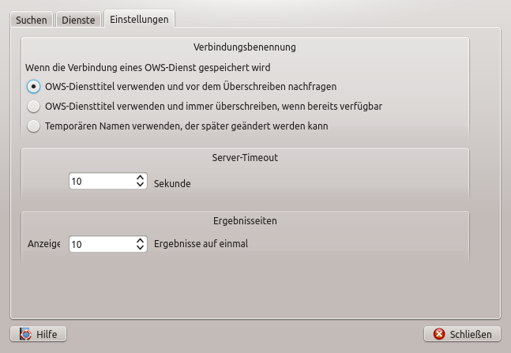Increase Server-Timeout with the up arrow
Viewport: 511px width, 353px height.
tap(141, 178)
